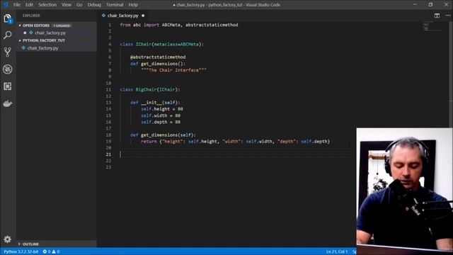
Task: Click the BigChair class name on line 11
Action: [x=147, y=90]
